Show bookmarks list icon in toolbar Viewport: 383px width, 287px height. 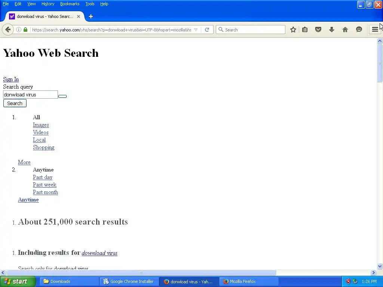click(x=305, y=30)
